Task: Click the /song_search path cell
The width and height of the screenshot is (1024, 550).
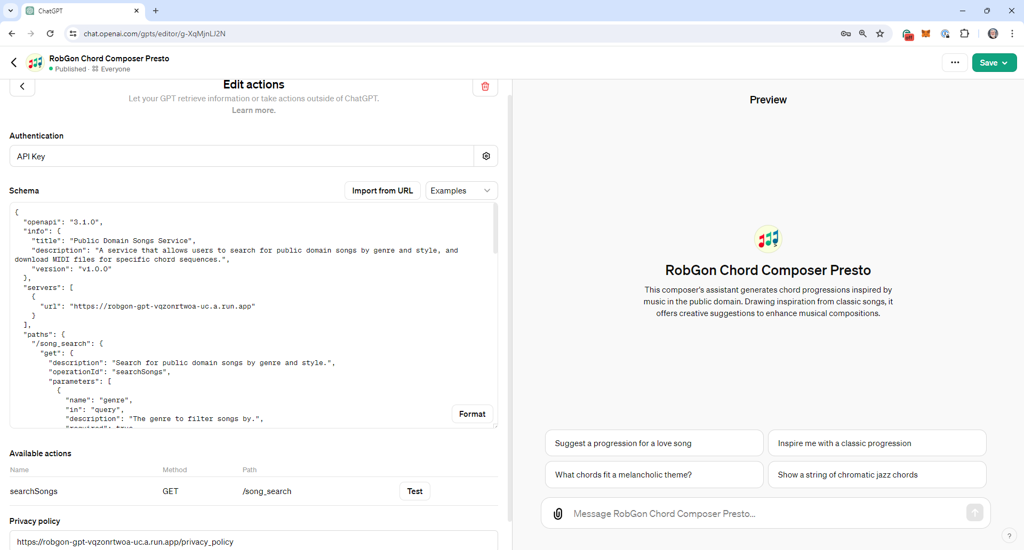Action: point(267,491)
